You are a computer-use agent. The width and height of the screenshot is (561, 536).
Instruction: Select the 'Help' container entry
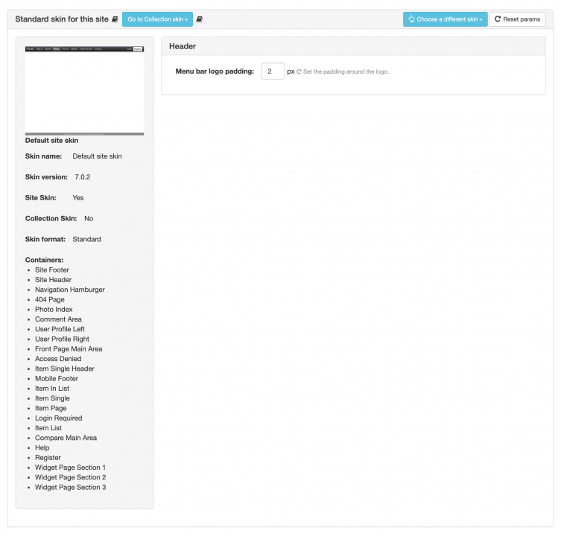[x=42, y=447]
